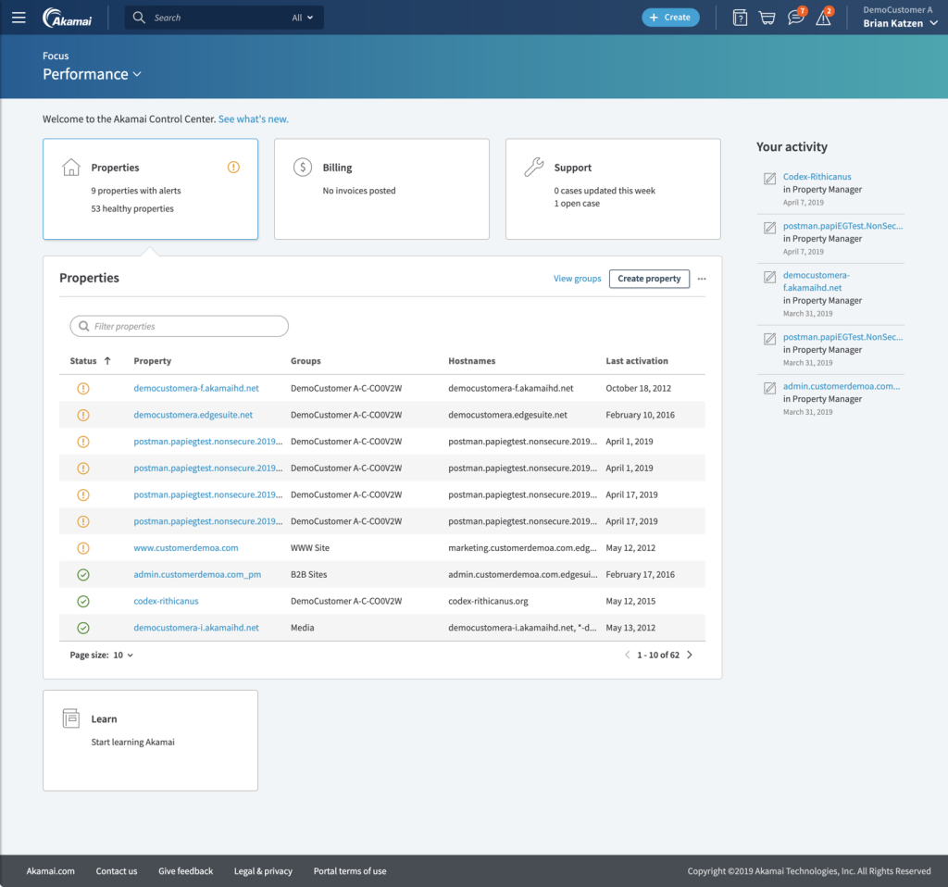Click the alert icon on Properties card
The image size is (948, 887).
click(233, 168)
